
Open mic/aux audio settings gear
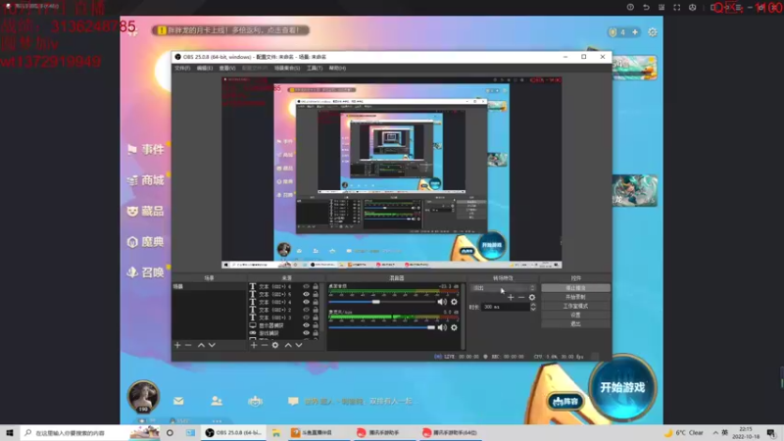[x=454, y=327]
